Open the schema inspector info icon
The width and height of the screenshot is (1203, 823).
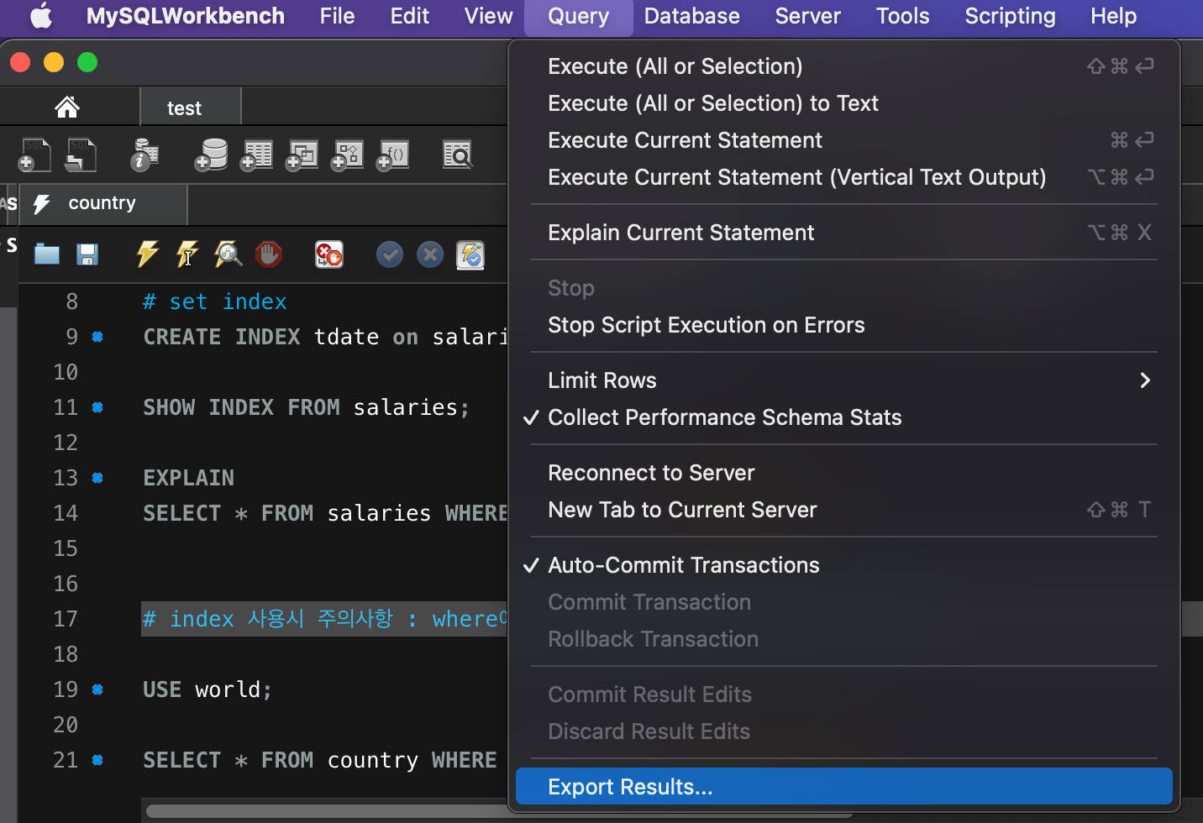tap(144, 155)
